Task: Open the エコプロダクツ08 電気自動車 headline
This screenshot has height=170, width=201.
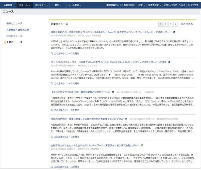Action: 80,92
